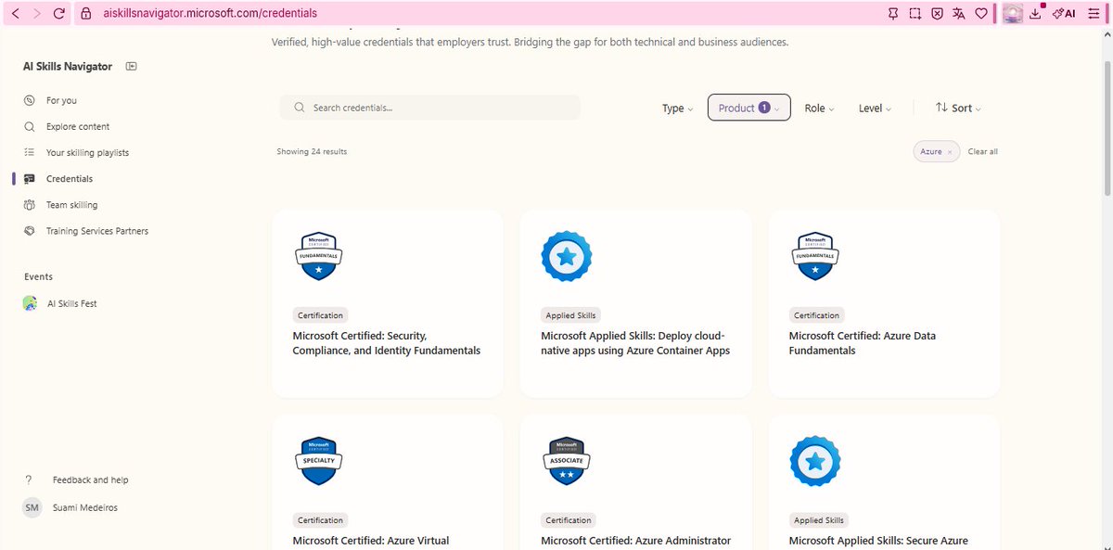Screen dimensions: 1113x550
Task: Go to For you in sidebar
Action: [x=61, y=100]
